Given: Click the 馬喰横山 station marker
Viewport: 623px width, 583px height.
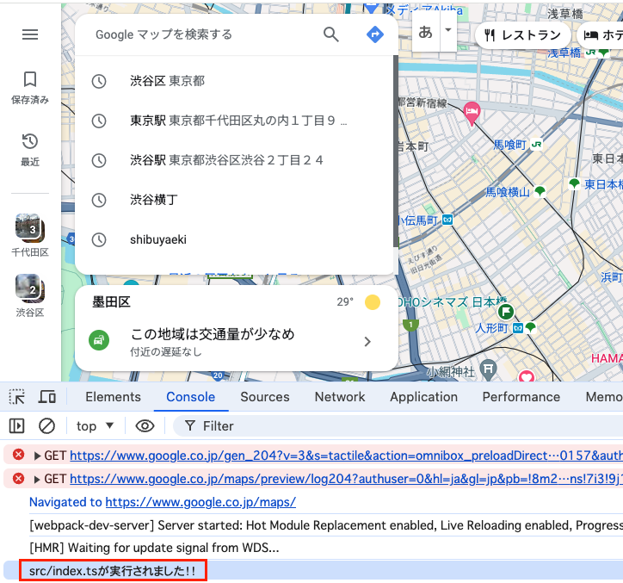Looking at the screenshot, I should pos(540,192).
